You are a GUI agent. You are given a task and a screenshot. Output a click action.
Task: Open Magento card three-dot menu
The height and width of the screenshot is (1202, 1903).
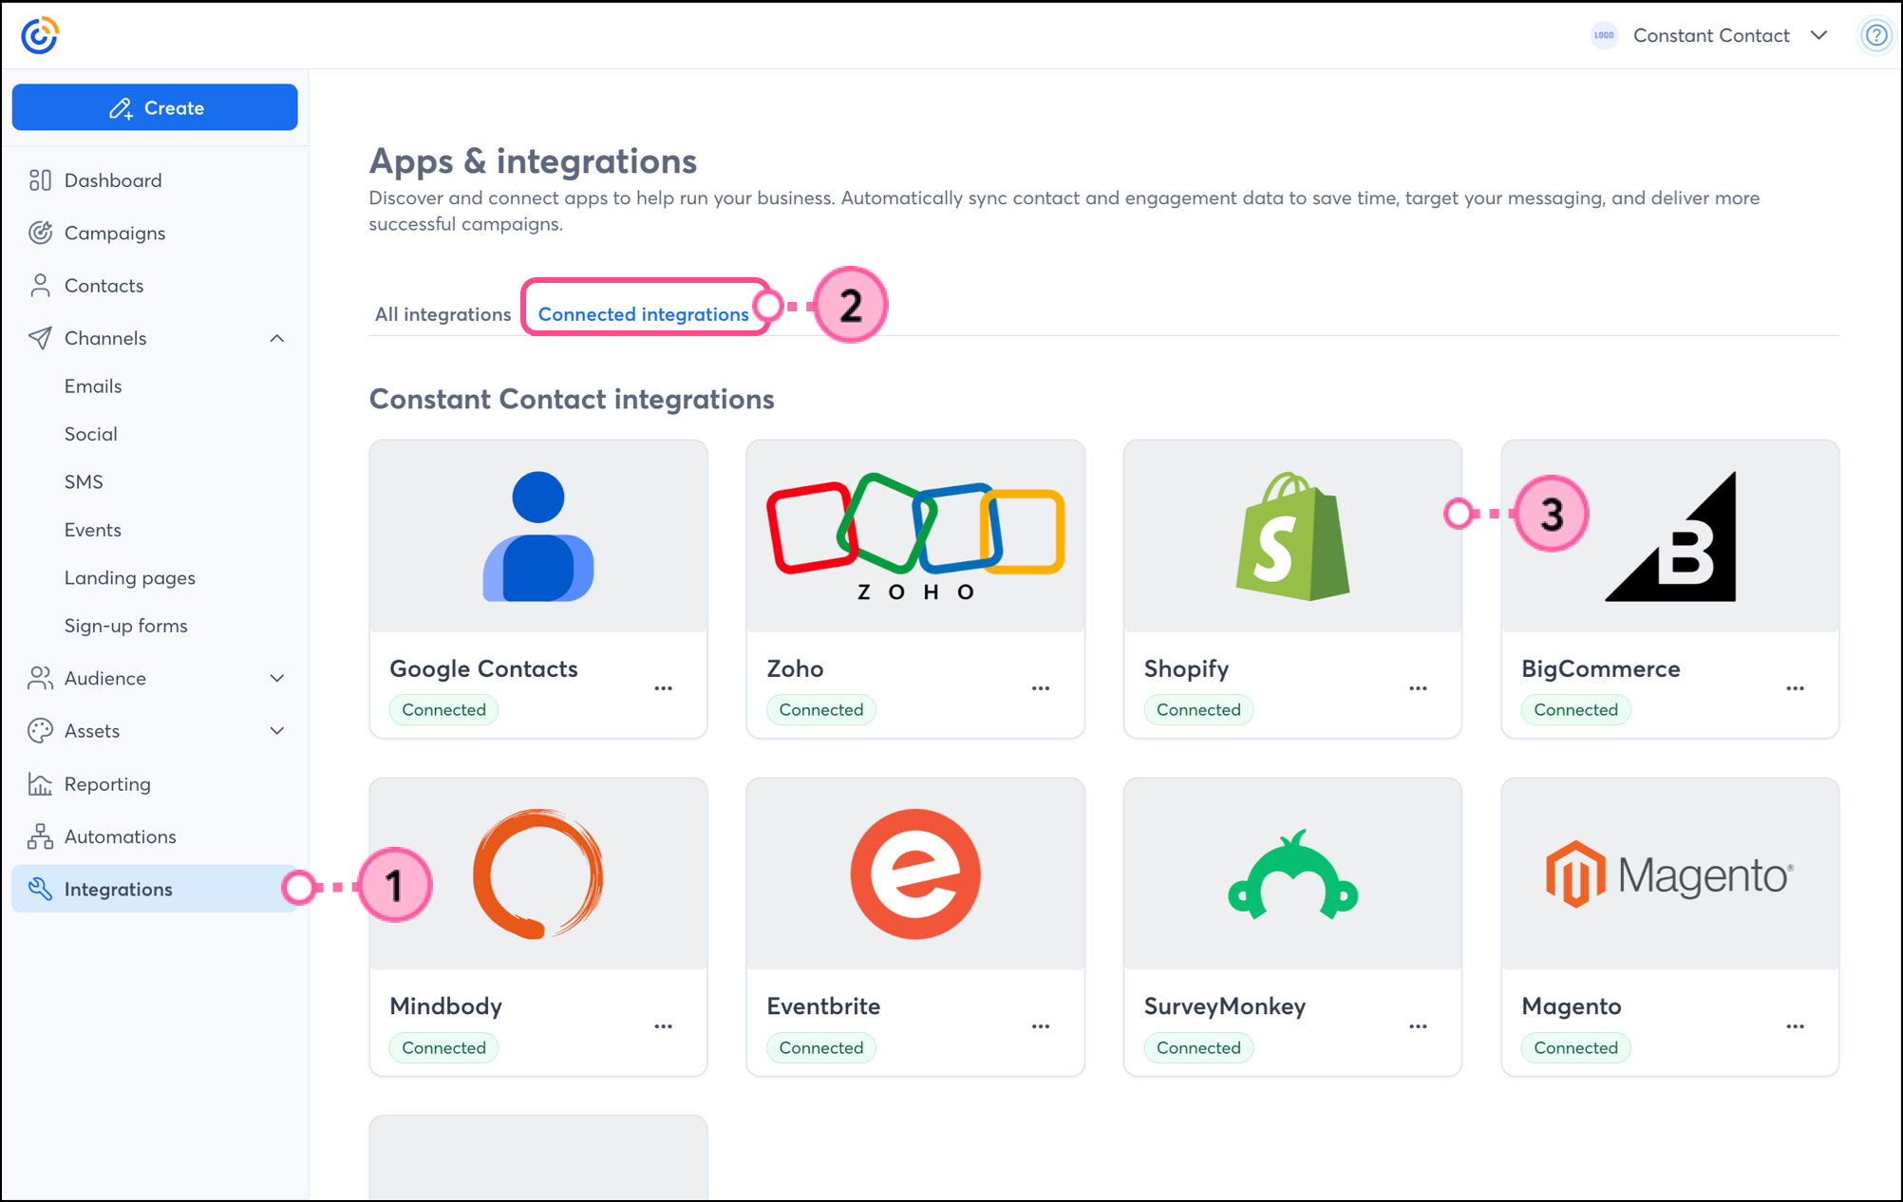1795,1026
